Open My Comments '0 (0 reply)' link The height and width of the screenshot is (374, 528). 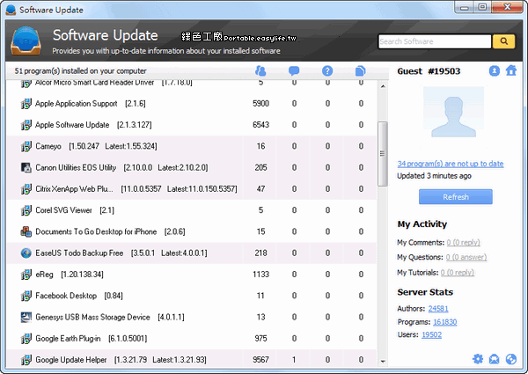click(464, 242)
